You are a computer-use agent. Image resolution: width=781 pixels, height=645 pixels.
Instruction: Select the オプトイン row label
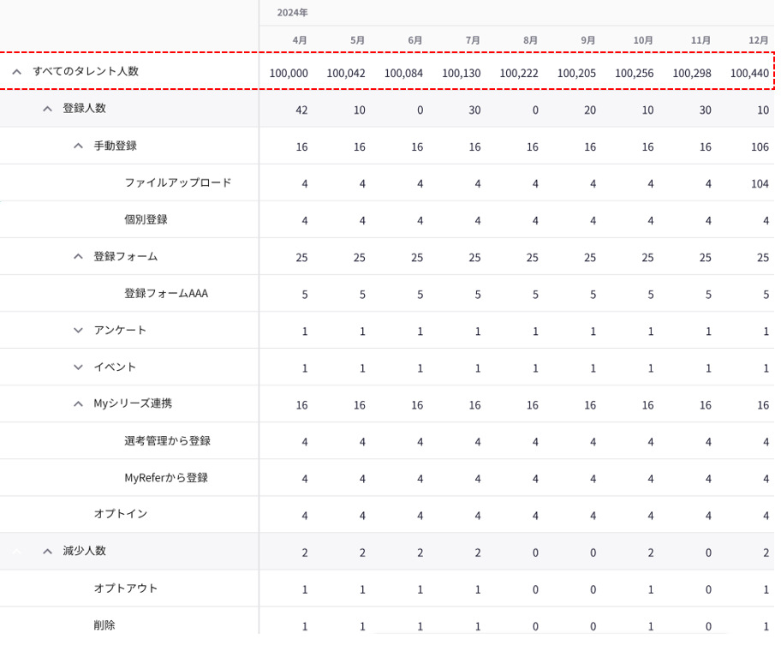point(120,514)
